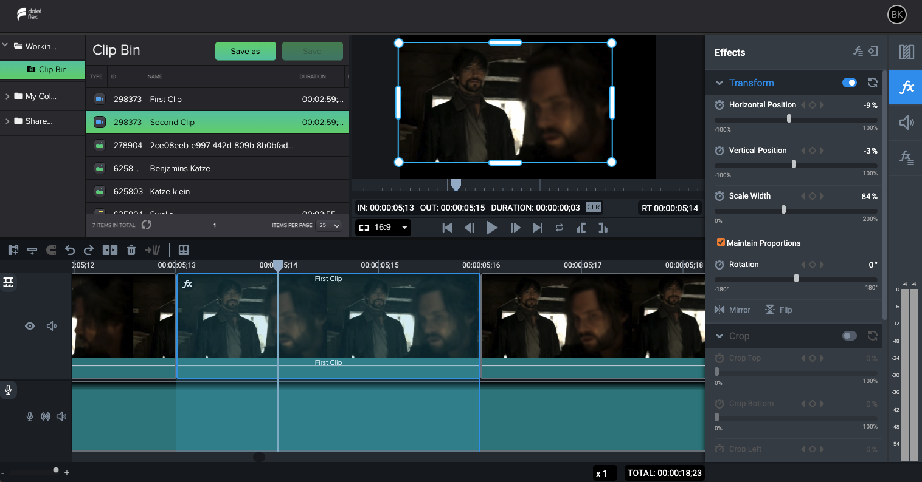Click the track height toggle icon left of timeline
The image size is (922, 482).
click(x=9, y=282)
